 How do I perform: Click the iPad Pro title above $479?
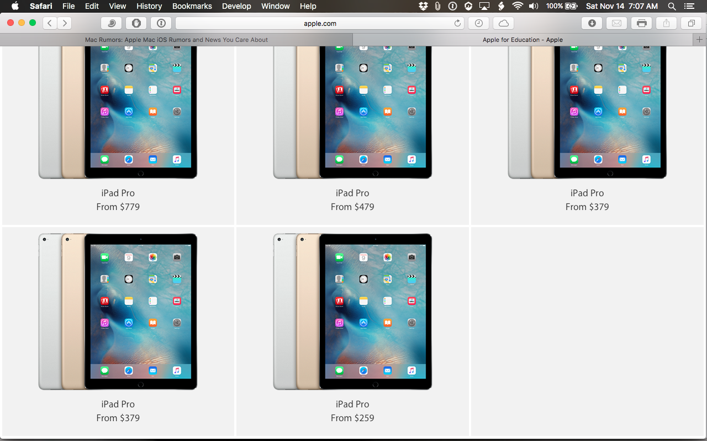point(352,193)
